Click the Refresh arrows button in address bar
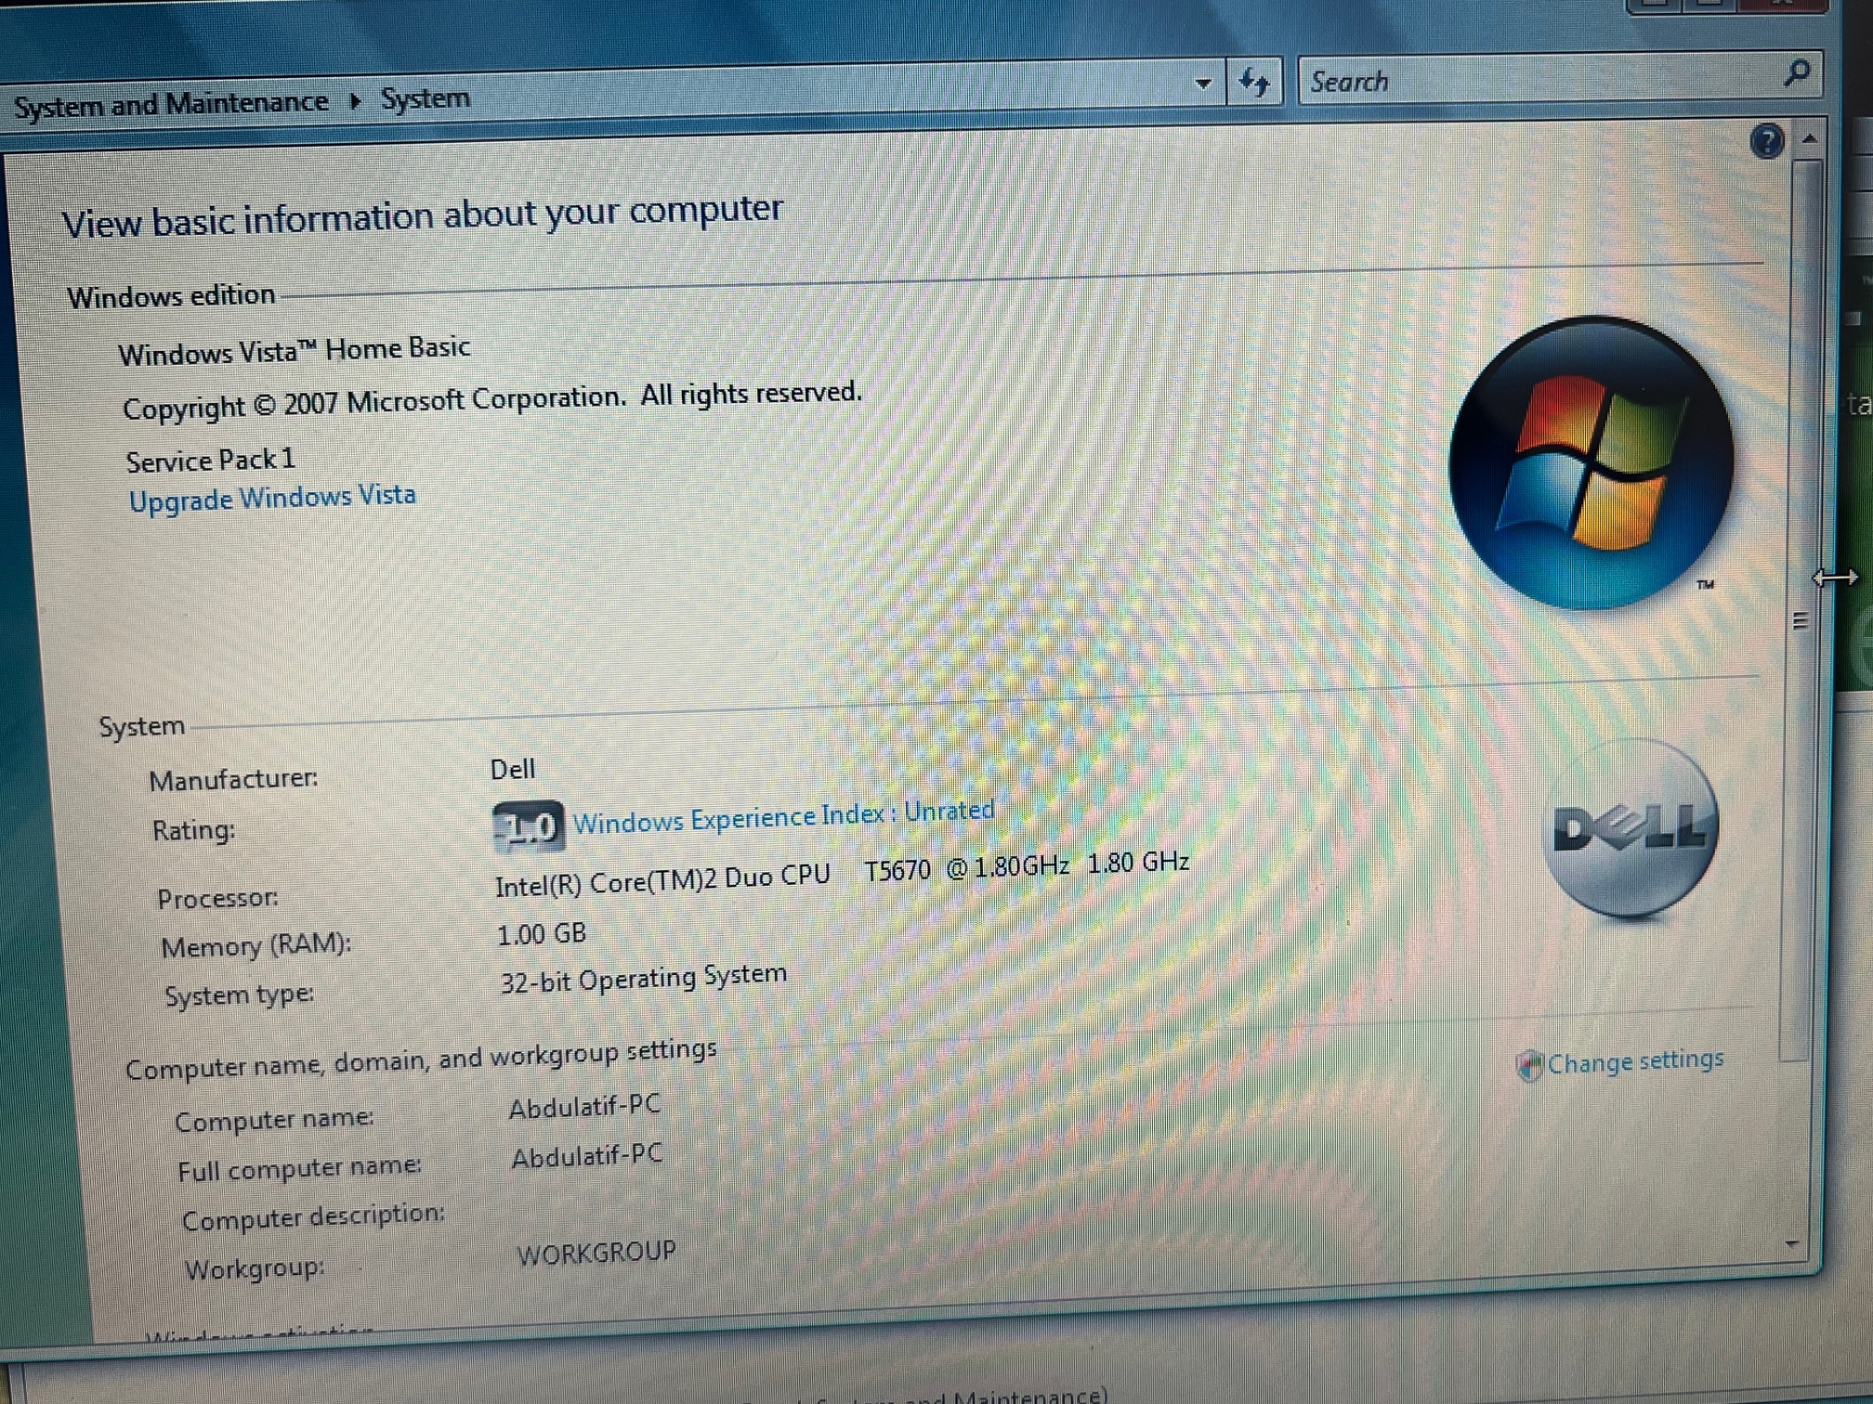The height and width of the screenshot is (1404, 1873). coord(1254,83)
